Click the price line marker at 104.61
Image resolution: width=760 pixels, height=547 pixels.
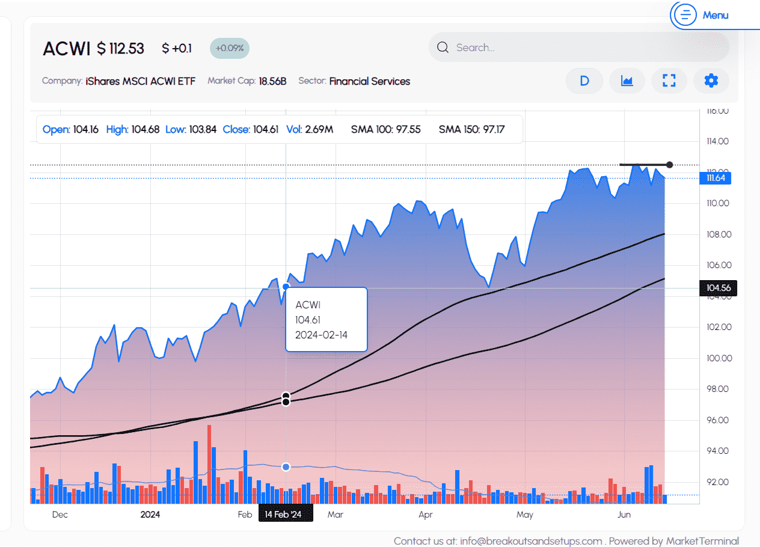coord(286,287)
